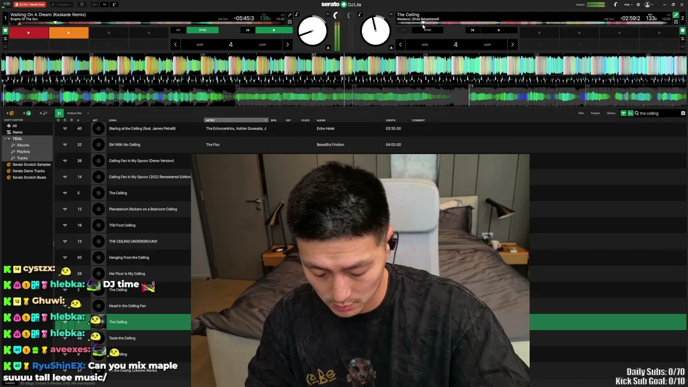Open the Files panel tab
Screen dimensions: 688x387
point(581,113)
